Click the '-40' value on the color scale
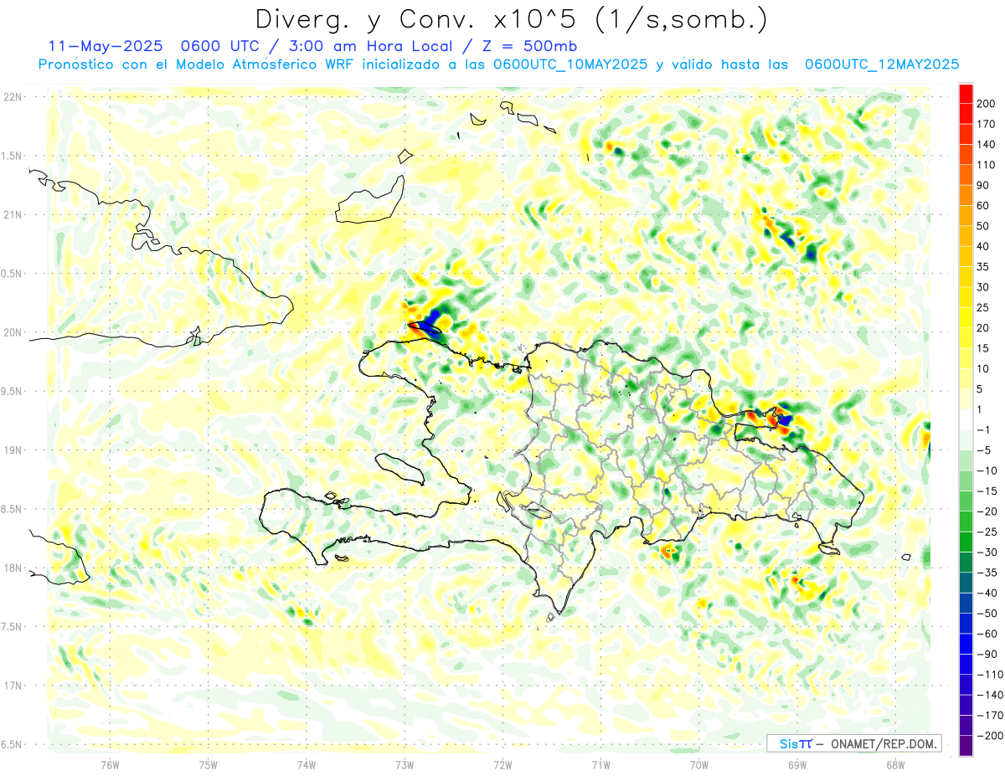 [x=987, y=594]
